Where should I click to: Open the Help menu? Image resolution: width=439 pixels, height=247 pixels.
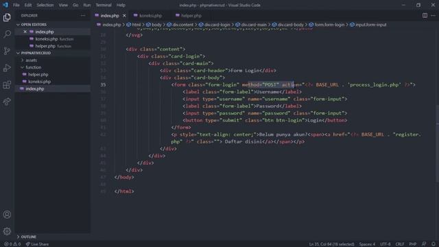[x=121, y=5]
